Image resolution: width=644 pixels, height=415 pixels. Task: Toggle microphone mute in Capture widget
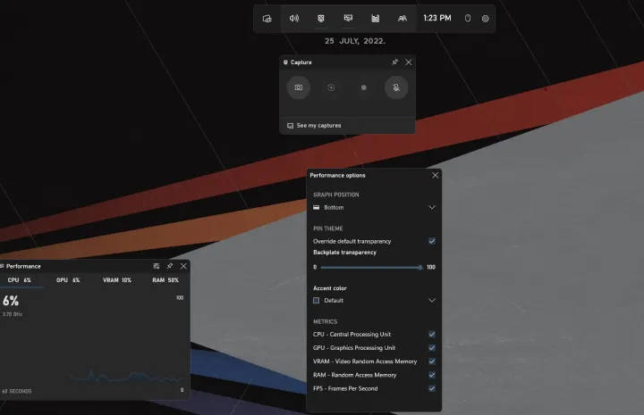(396, 87)
